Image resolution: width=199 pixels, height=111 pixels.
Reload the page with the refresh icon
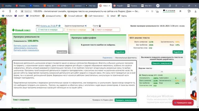coord(16,11)
